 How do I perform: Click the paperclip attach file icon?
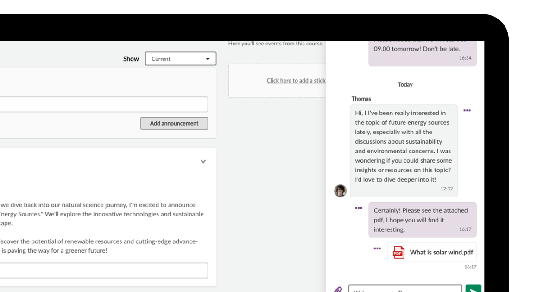point(338,290)
